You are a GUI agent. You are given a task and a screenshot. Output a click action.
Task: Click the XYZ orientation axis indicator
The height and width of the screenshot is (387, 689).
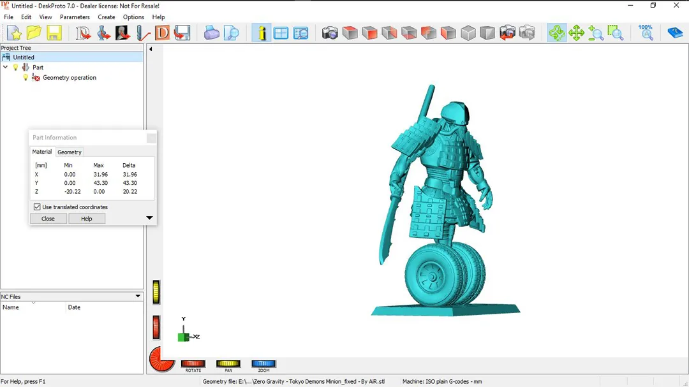(188, 330)
